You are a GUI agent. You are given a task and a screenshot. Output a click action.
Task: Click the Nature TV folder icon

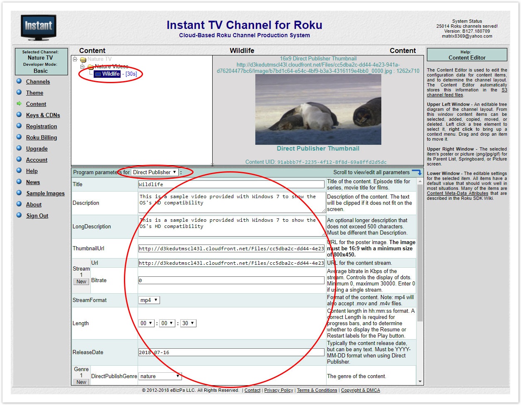pyautogui.click(x=83, y=60)
